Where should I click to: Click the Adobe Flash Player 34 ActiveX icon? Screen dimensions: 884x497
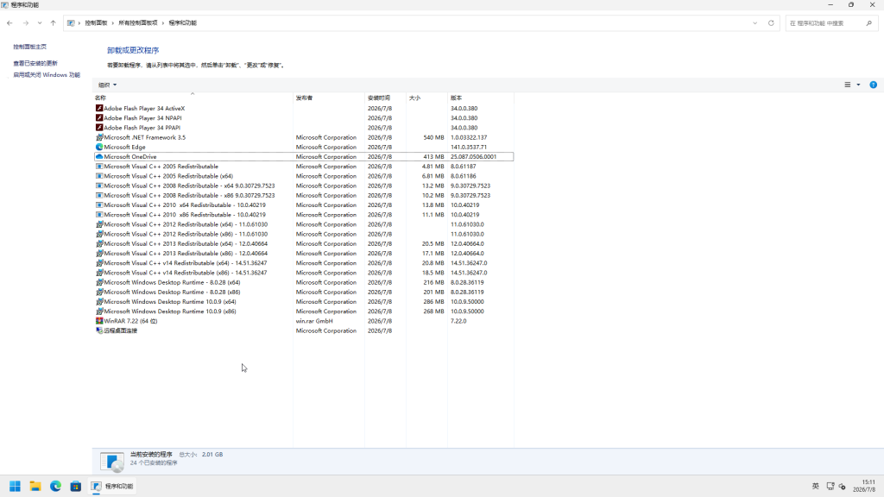point(99,108)
